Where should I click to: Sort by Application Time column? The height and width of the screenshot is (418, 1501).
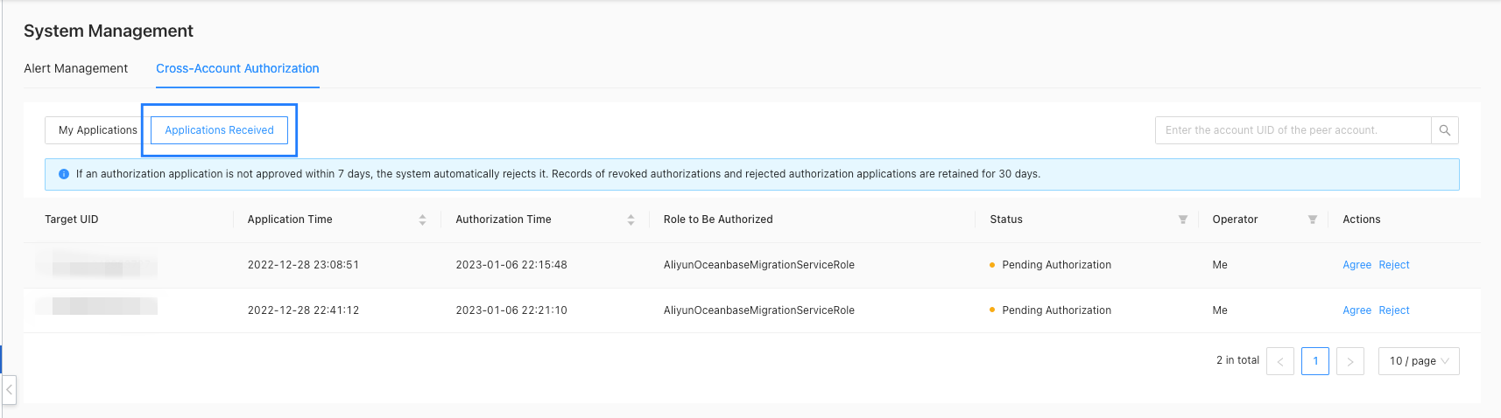pos(422,220)
